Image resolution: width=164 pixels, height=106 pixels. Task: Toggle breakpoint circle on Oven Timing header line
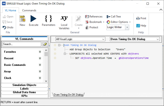click(55, 45)
